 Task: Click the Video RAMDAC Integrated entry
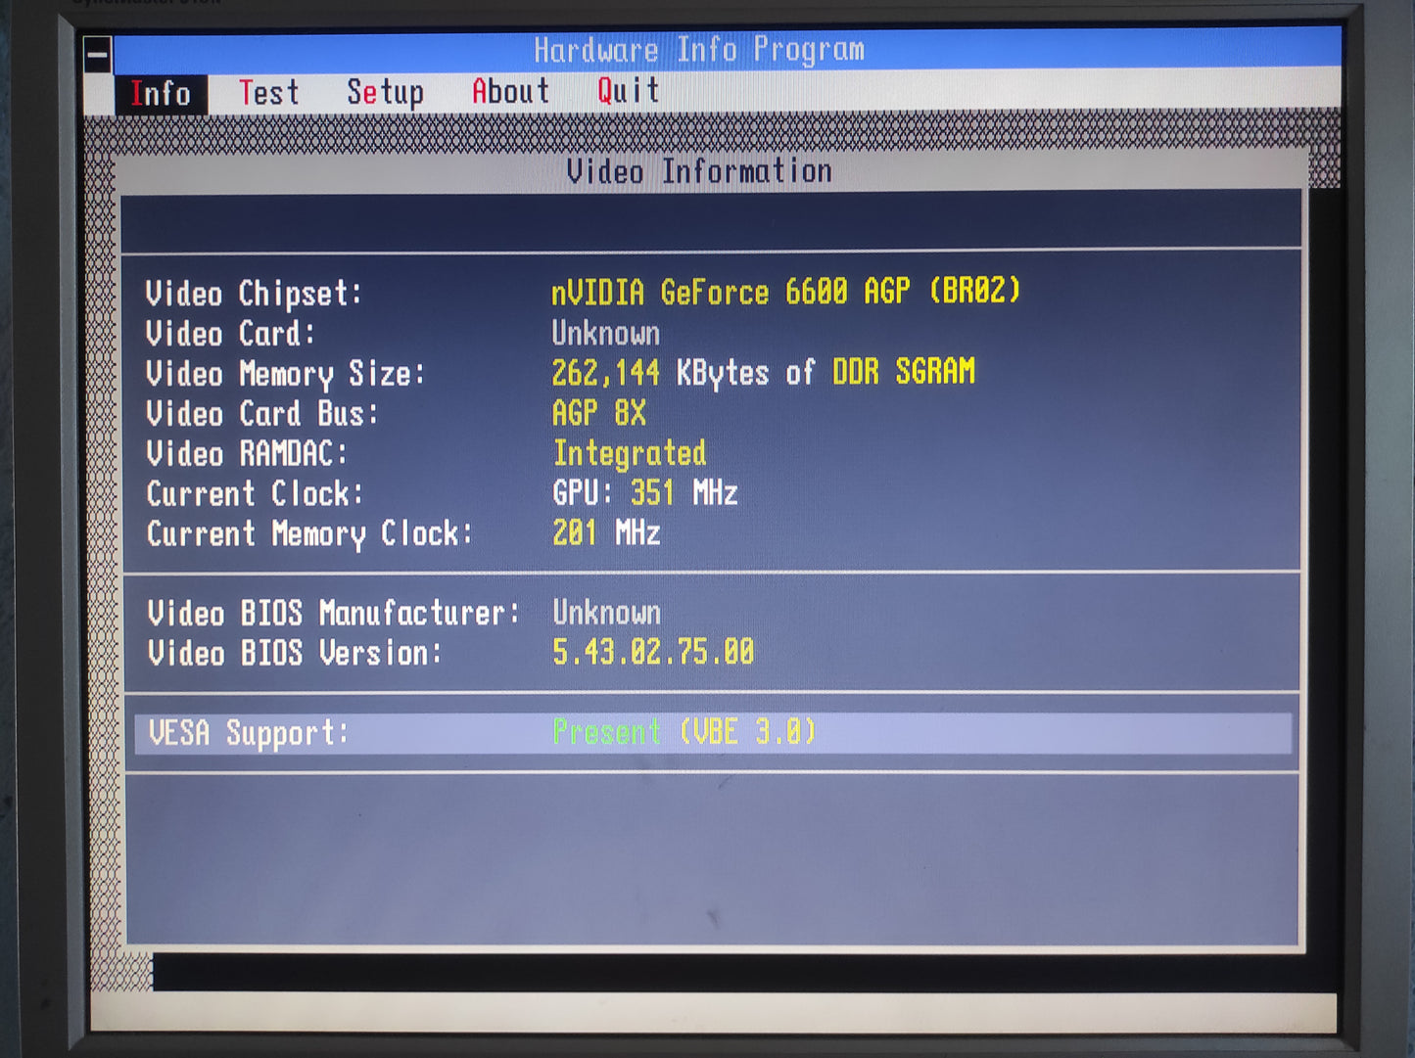(631, 453)
